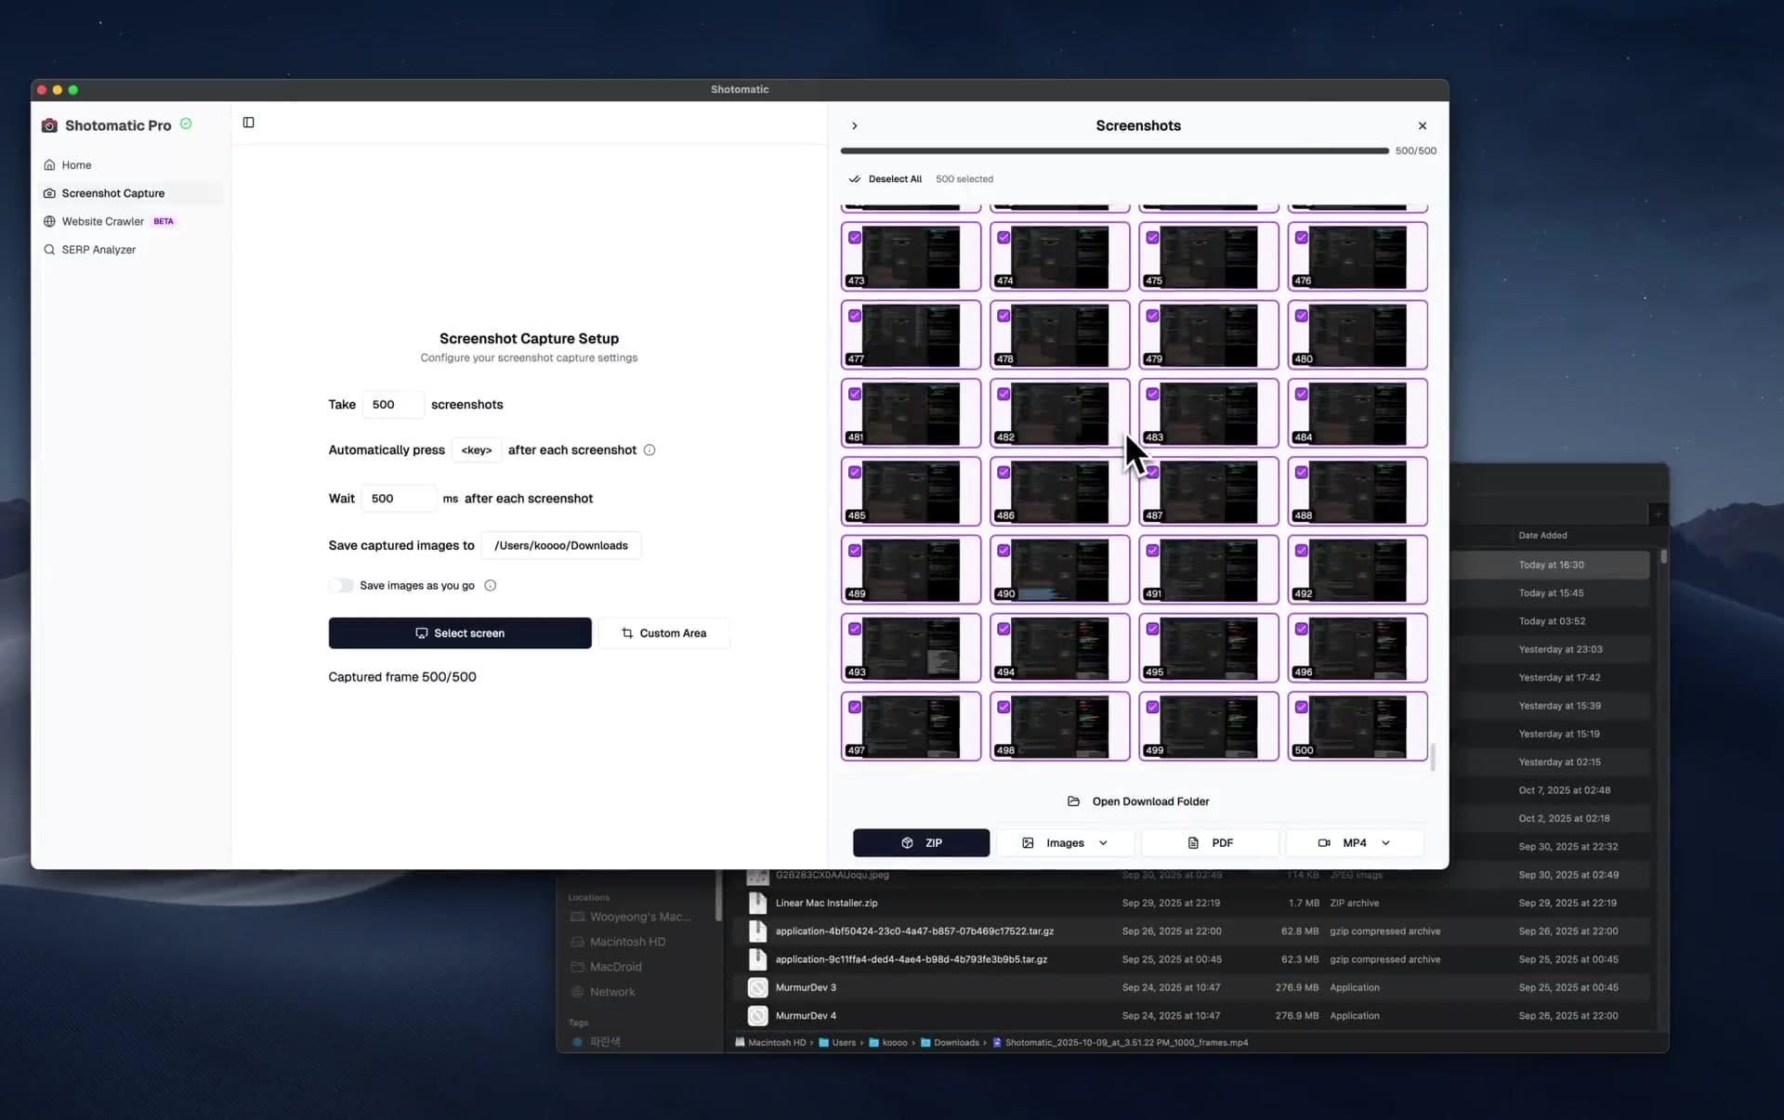Open the Screenshot Capture section
Viewport: 1784px width, 1120px height.
point(112,192)
